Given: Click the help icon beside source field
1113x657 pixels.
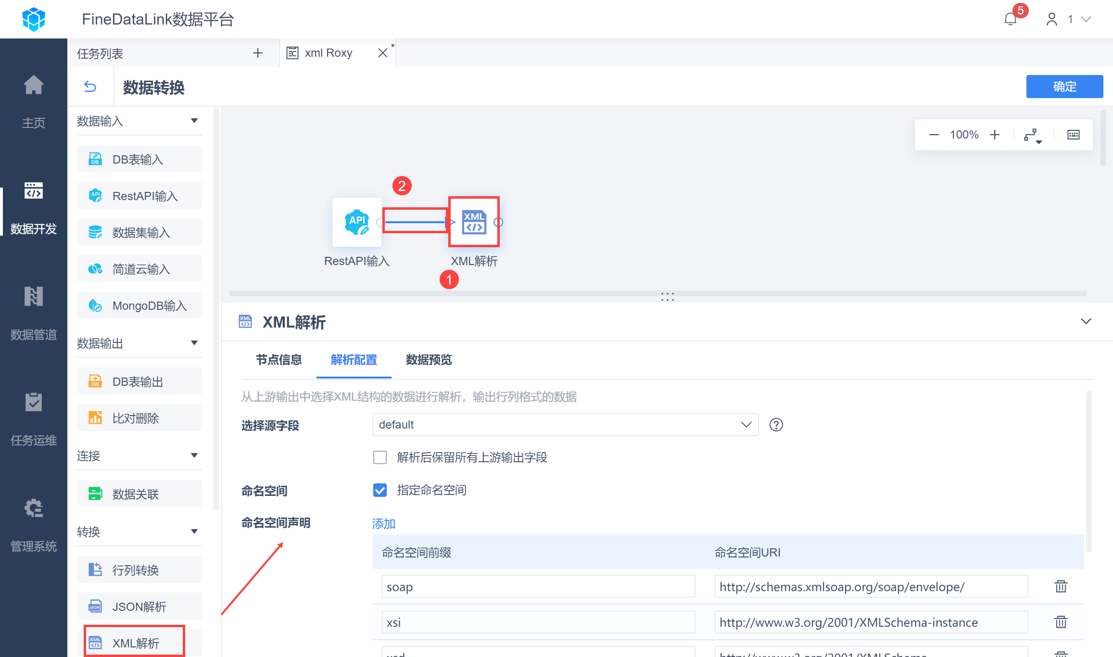Looking at the screenshot, I should (776, 425).
